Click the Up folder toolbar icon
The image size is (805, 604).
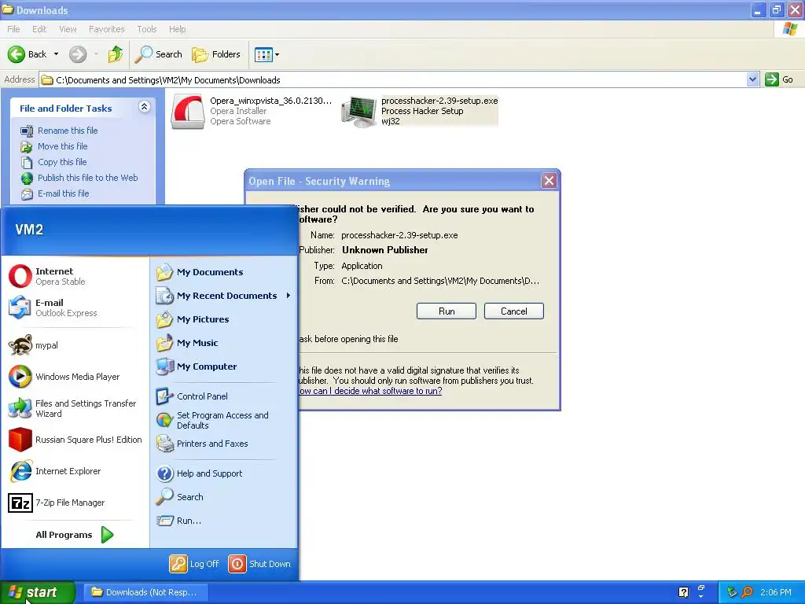pyautogui.click(x=115, y=54)
